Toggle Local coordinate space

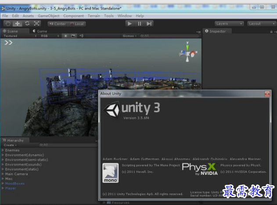coord(77,24)
